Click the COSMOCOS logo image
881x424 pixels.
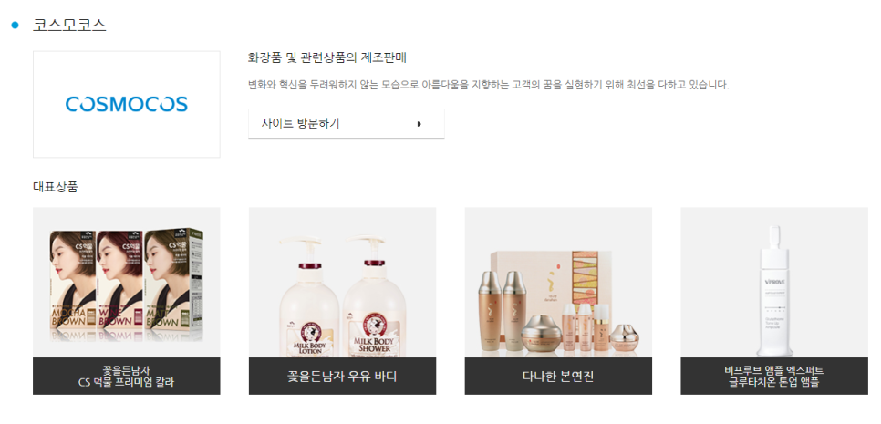pos(127,105)
